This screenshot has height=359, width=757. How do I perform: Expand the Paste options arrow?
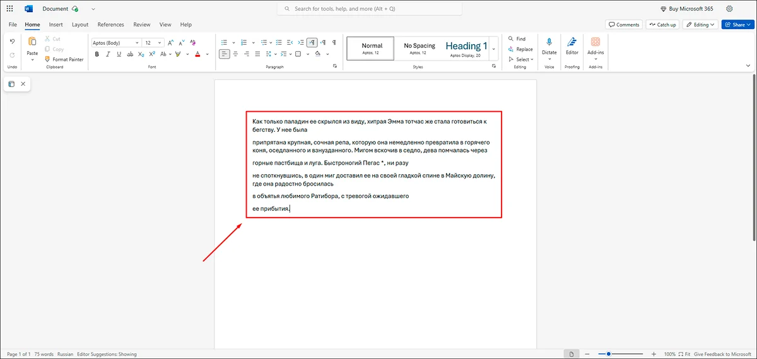[32, 61]
